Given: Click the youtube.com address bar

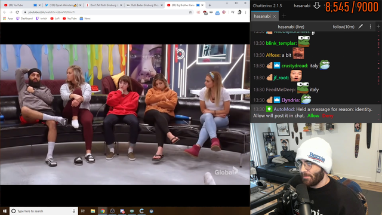Looking at the screenshot, I should coord(107,12).
